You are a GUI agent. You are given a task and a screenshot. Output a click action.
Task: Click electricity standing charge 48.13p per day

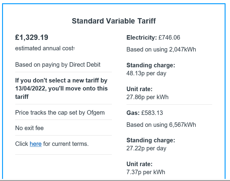(x=146, y=73)
